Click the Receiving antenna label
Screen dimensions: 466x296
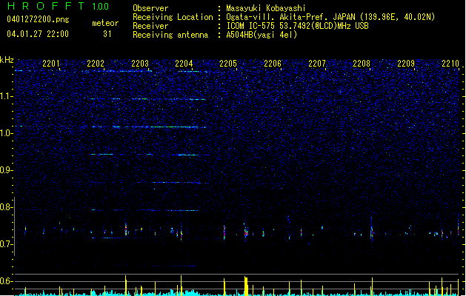[x=170, y=35]
